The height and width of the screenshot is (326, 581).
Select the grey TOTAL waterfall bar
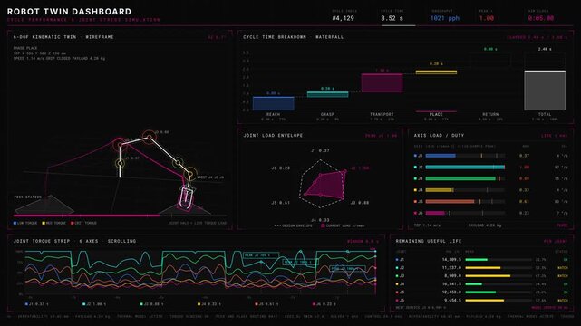(545, 91)
